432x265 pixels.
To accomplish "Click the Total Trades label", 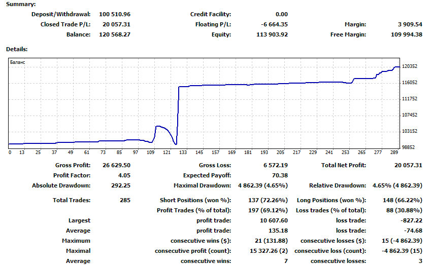I will pyautogui.click(x=72, y=200).
